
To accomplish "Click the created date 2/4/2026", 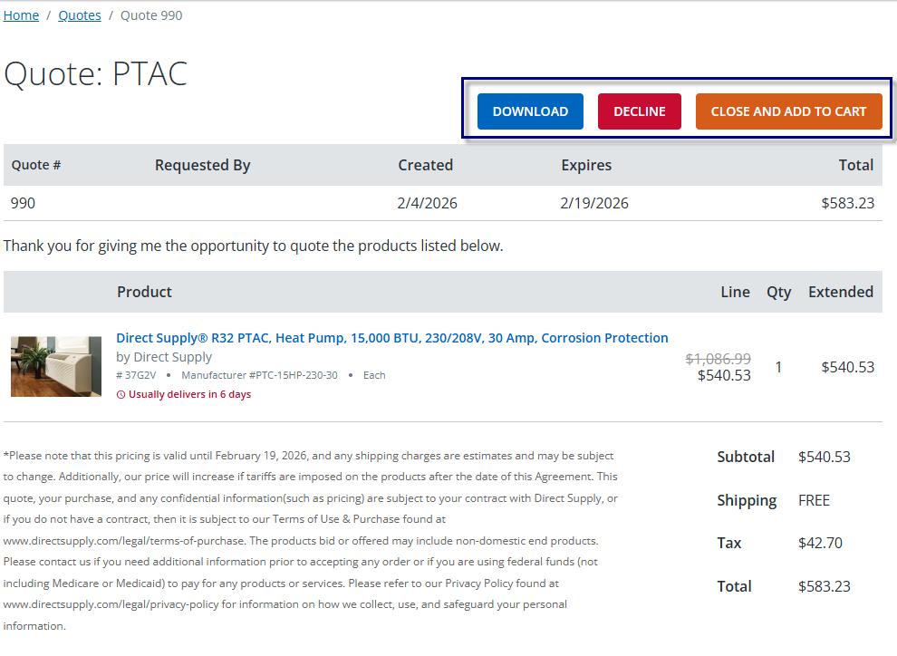I will (428, 203).
